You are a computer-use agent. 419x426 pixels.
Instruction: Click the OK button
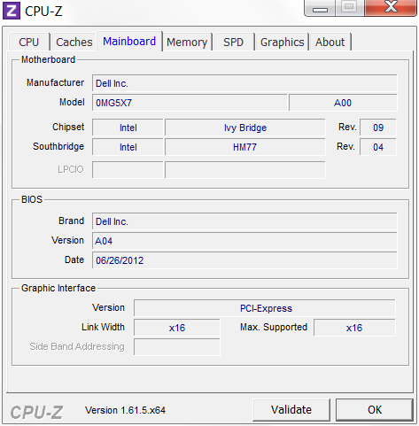tap(375, 410)
